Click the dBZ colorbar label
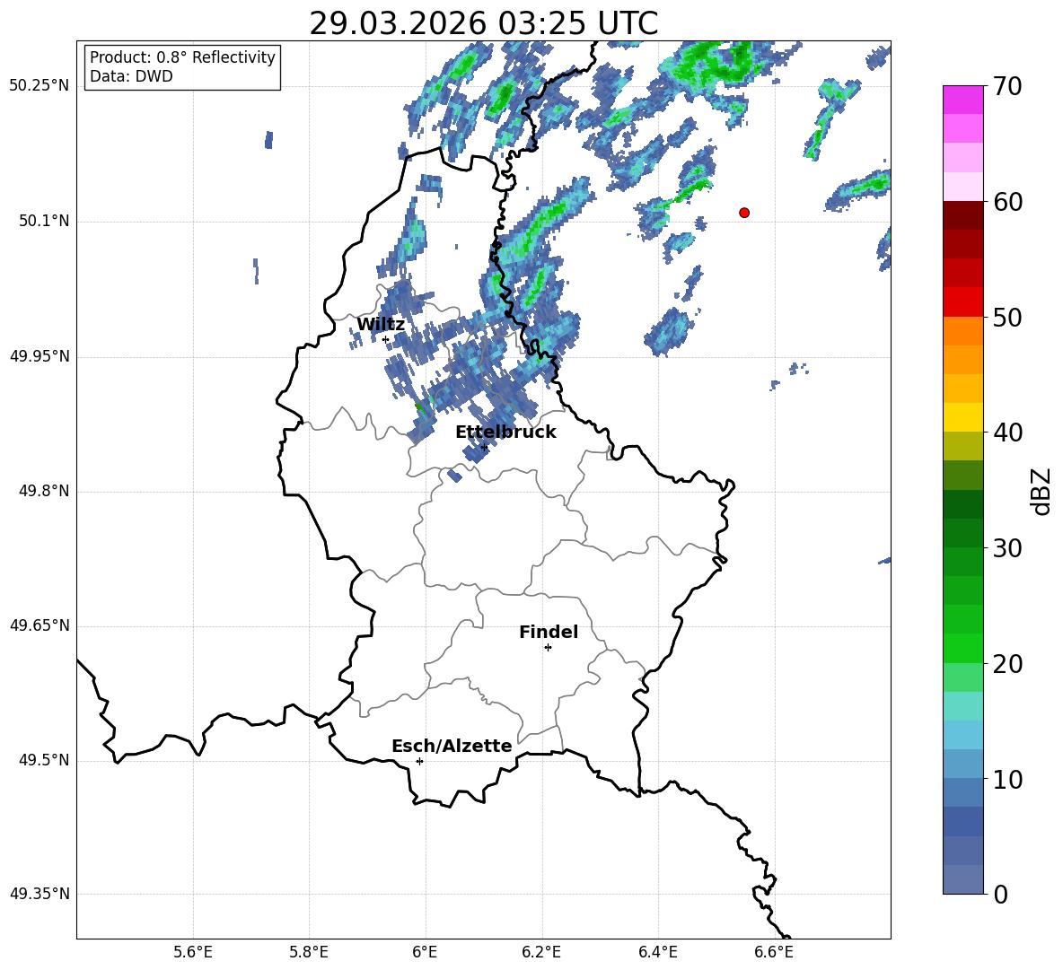 point(1042,491)
